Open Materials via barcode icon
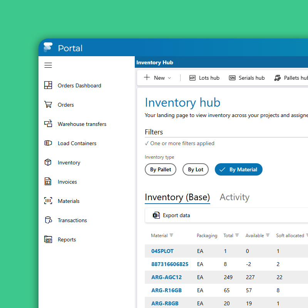Screen dimensions: 308x308 (48, 201)
